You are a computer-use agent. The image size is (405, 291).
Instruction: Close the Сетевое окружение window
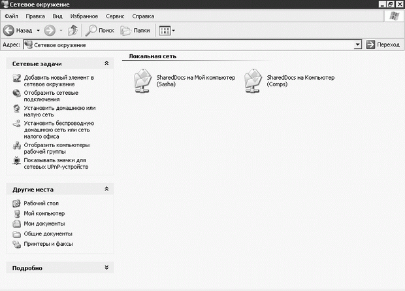400,5
